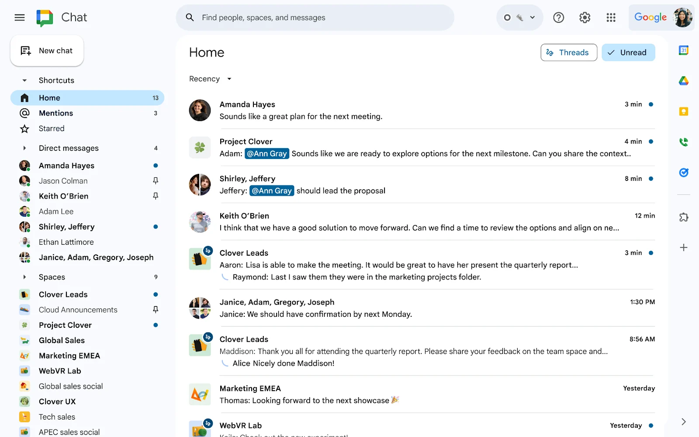Click the main hamburger menu icon
Viewport: 699px width, 437px height.
pos(19,17)
